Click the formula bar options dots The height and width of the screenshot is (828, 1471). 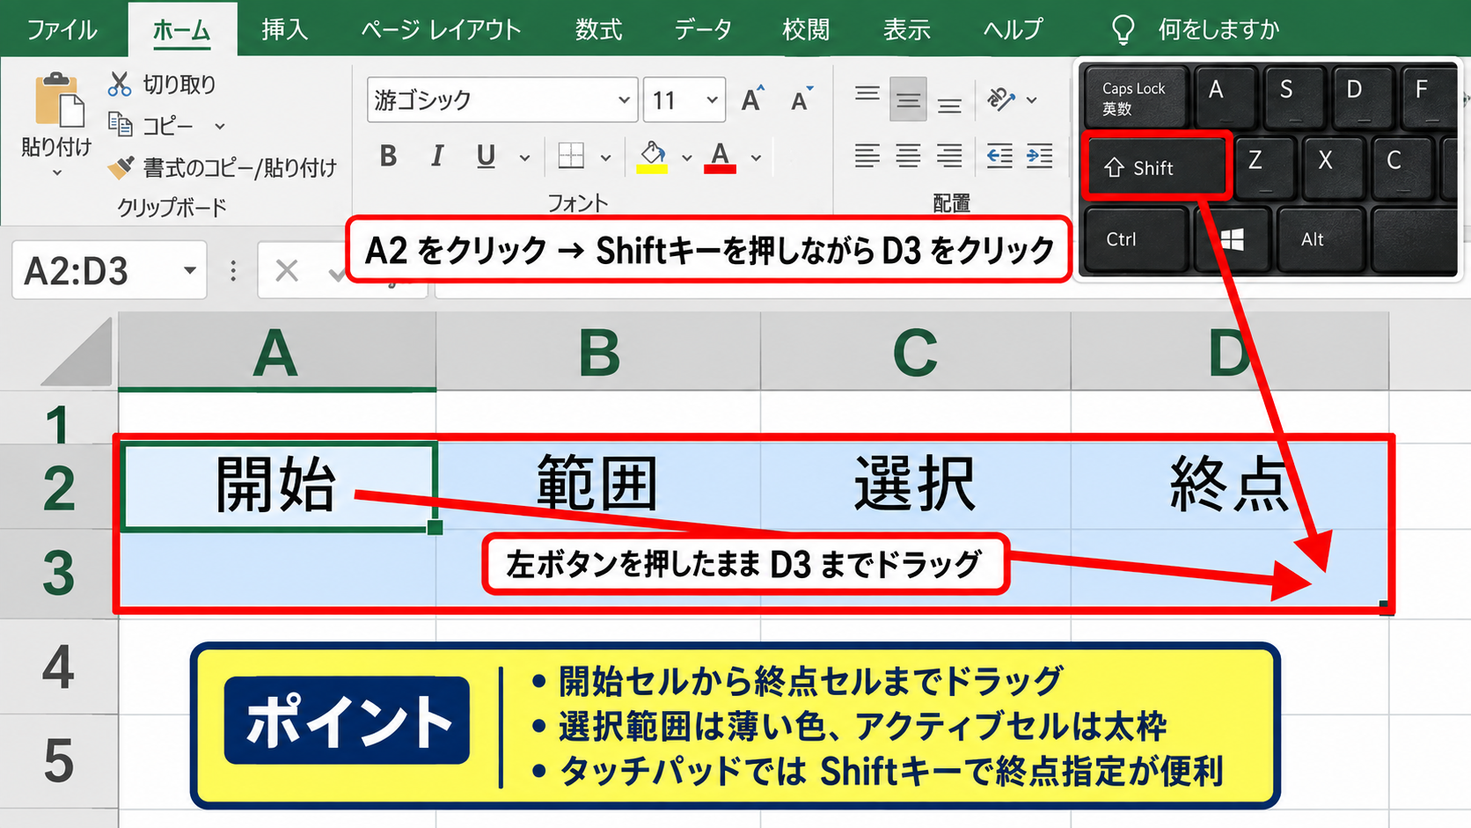tap(233, 271)
